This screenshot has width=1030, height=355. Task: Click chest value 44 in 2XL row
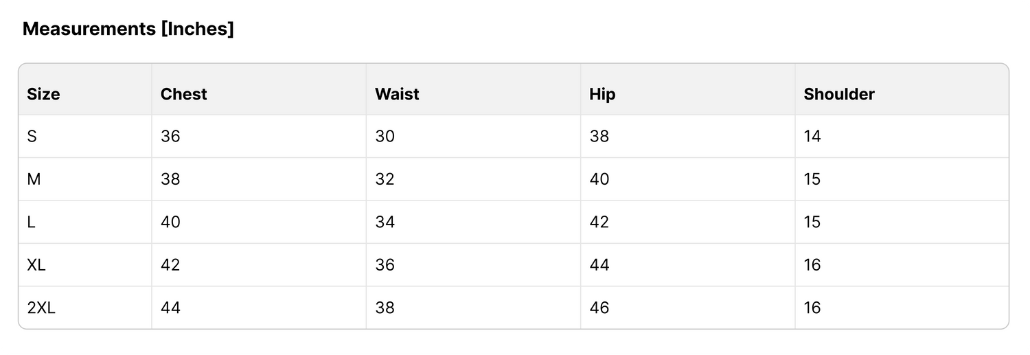click(x=170, y=308)
